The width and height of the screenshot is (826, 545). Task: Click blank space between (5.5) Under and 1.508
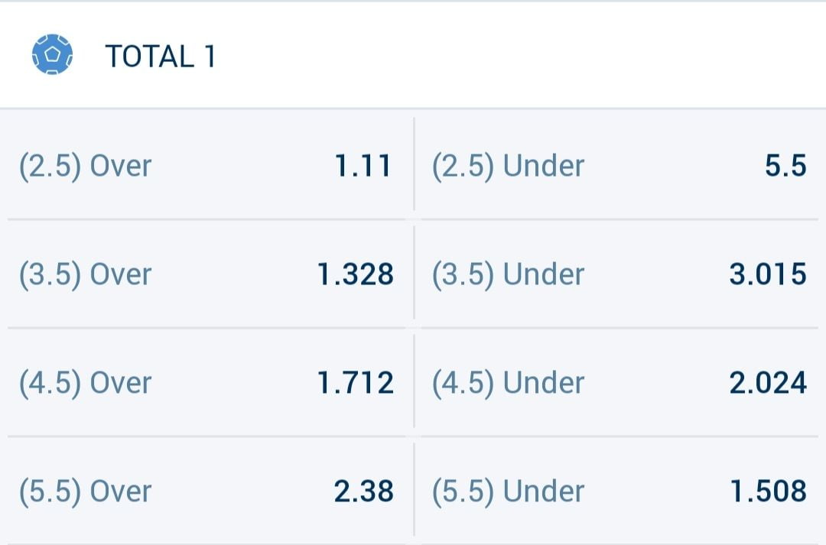pos(658,491)
